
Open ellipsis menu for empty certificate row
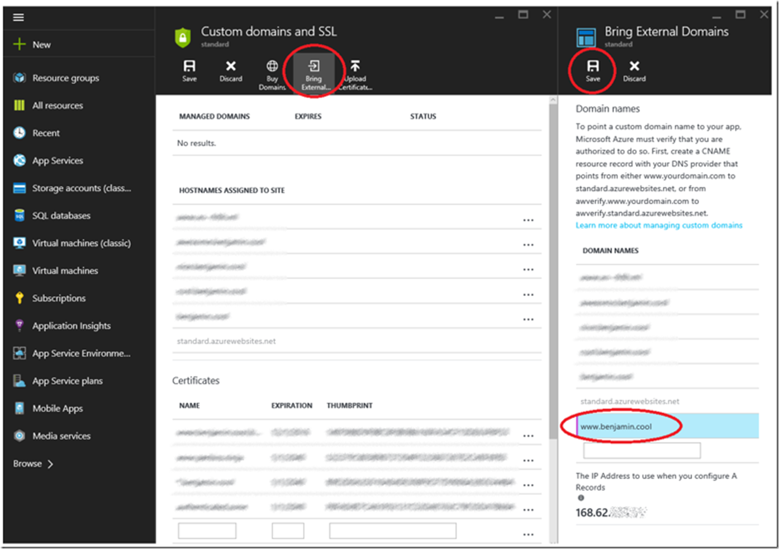(528, 534)
